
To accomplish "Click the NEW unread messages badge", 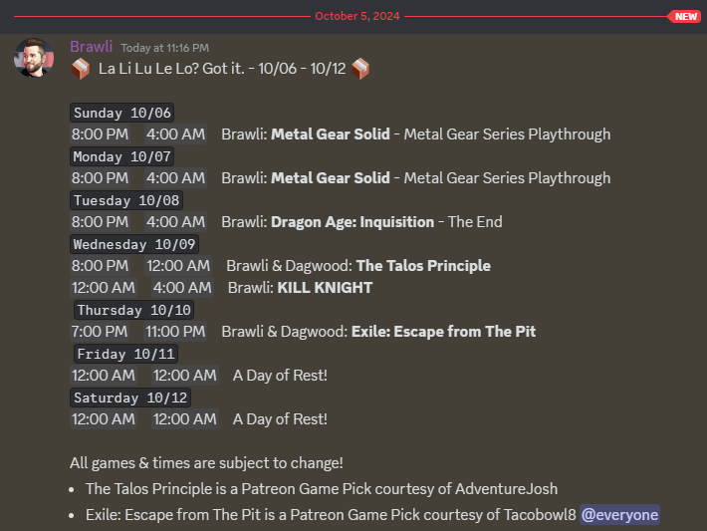I will point(685,17).
